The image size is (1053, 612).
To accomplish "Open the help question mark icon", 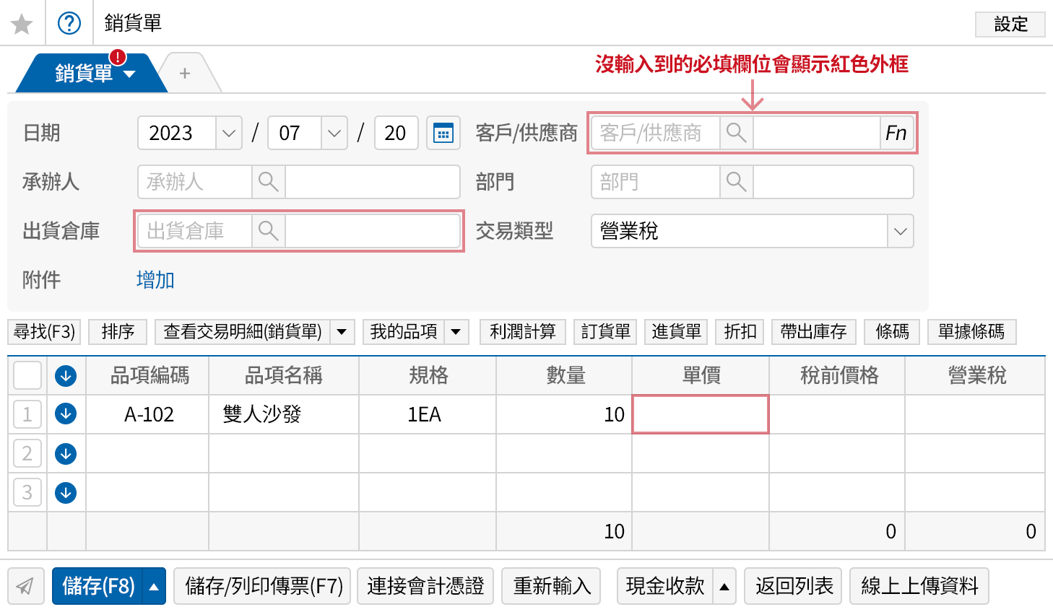I will pyautogui.click(x=69, y=23).
